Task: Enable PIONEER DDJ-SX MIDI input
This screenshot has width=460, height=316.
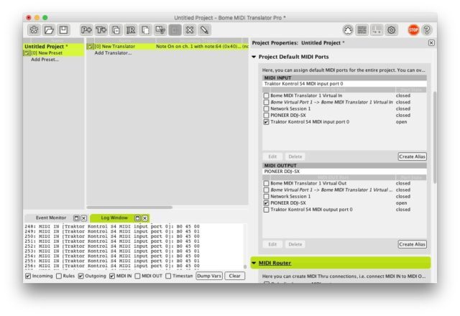Action: tap(266, 116)
